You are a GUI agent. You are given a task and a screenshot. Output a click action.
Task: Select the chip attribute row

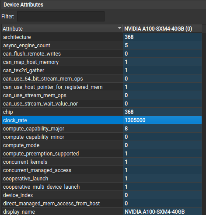pyautogui.click(x=102, y=112)
